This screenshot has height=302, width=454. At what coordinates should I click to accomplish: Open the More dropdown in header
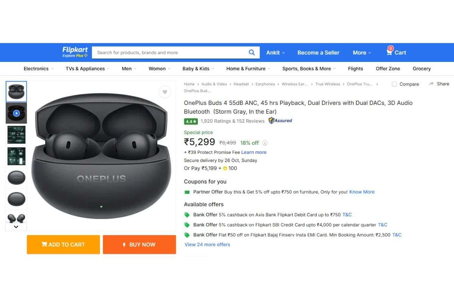point(362,52)
